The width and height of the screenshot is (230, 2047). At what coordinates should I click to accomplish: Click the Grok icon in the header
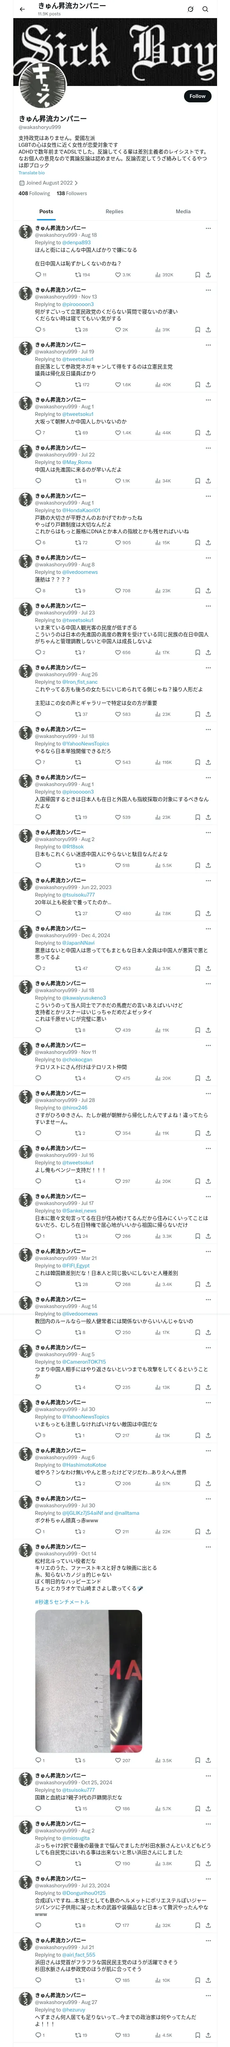tap(190, 10)
